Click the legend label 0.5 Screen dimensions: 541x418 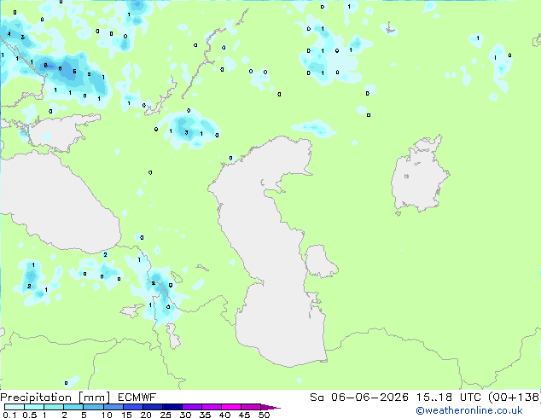click(x=30, y=415)
